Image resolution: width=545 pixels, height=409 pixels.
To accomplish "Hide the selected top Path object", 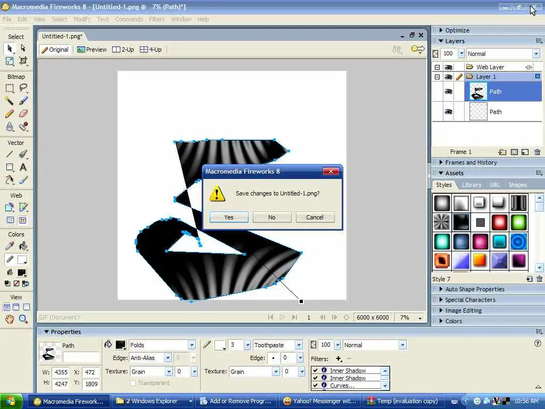I will pos(448,92).
